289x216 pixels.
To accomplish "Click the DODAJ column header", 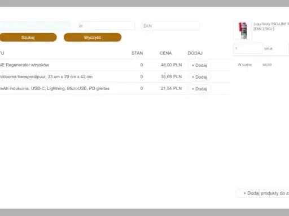I will (195, 53).
